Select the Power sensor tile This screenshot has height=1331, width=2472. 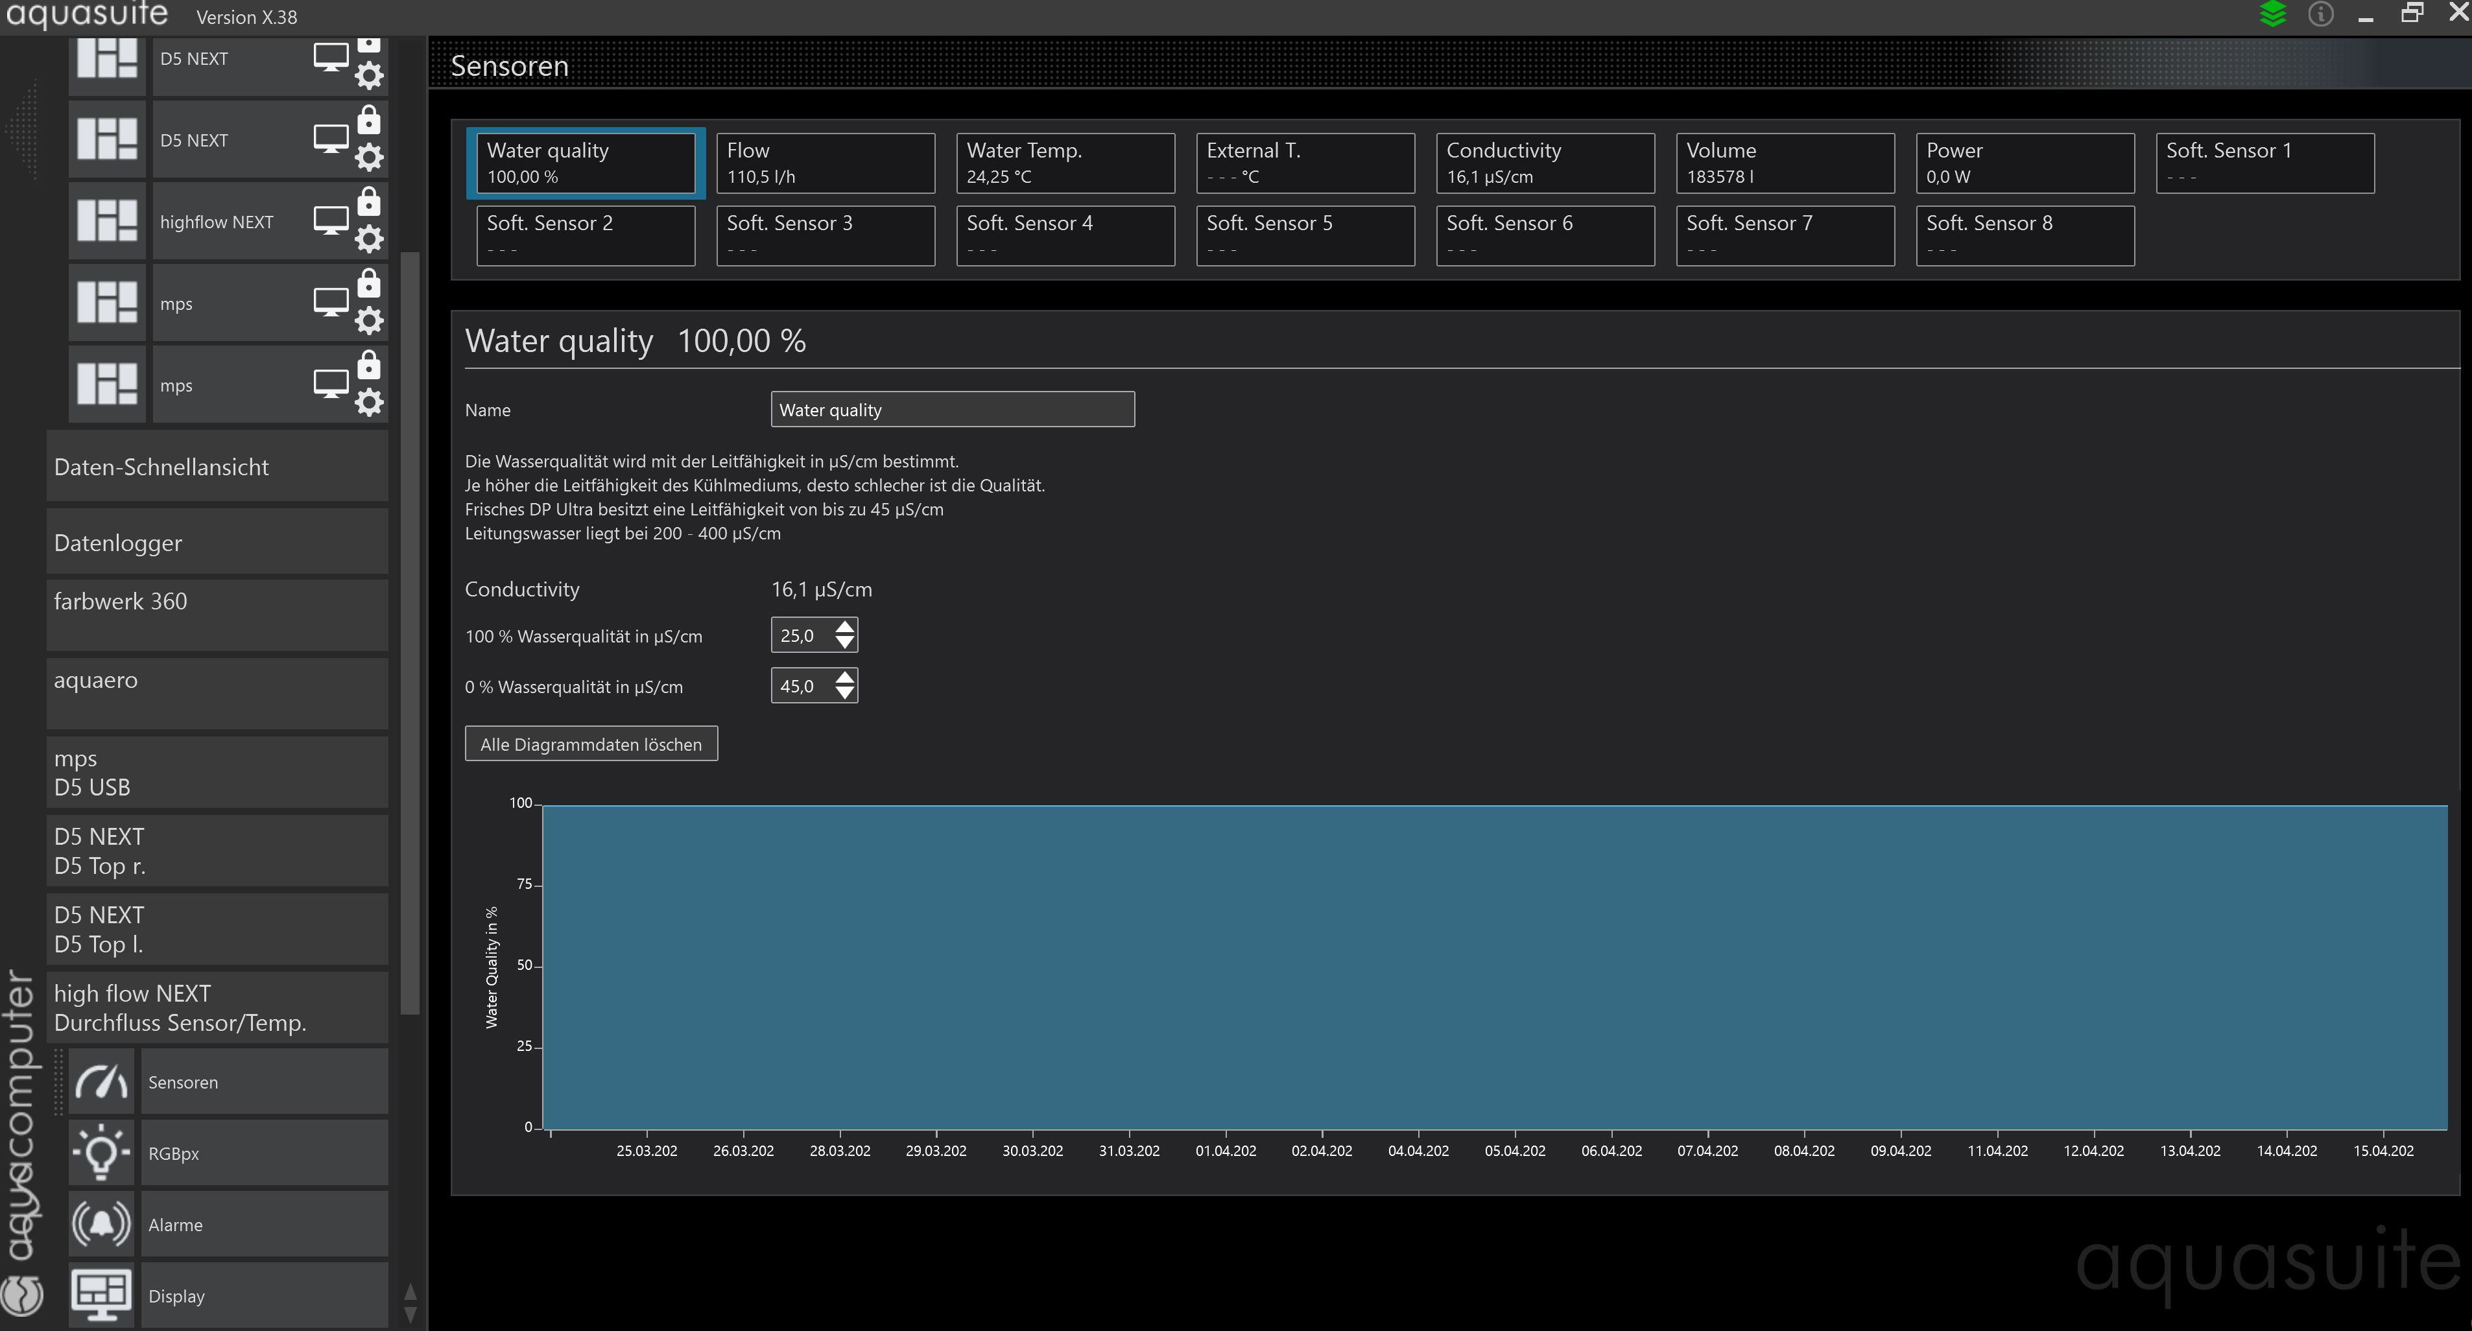coord(2025,163)
